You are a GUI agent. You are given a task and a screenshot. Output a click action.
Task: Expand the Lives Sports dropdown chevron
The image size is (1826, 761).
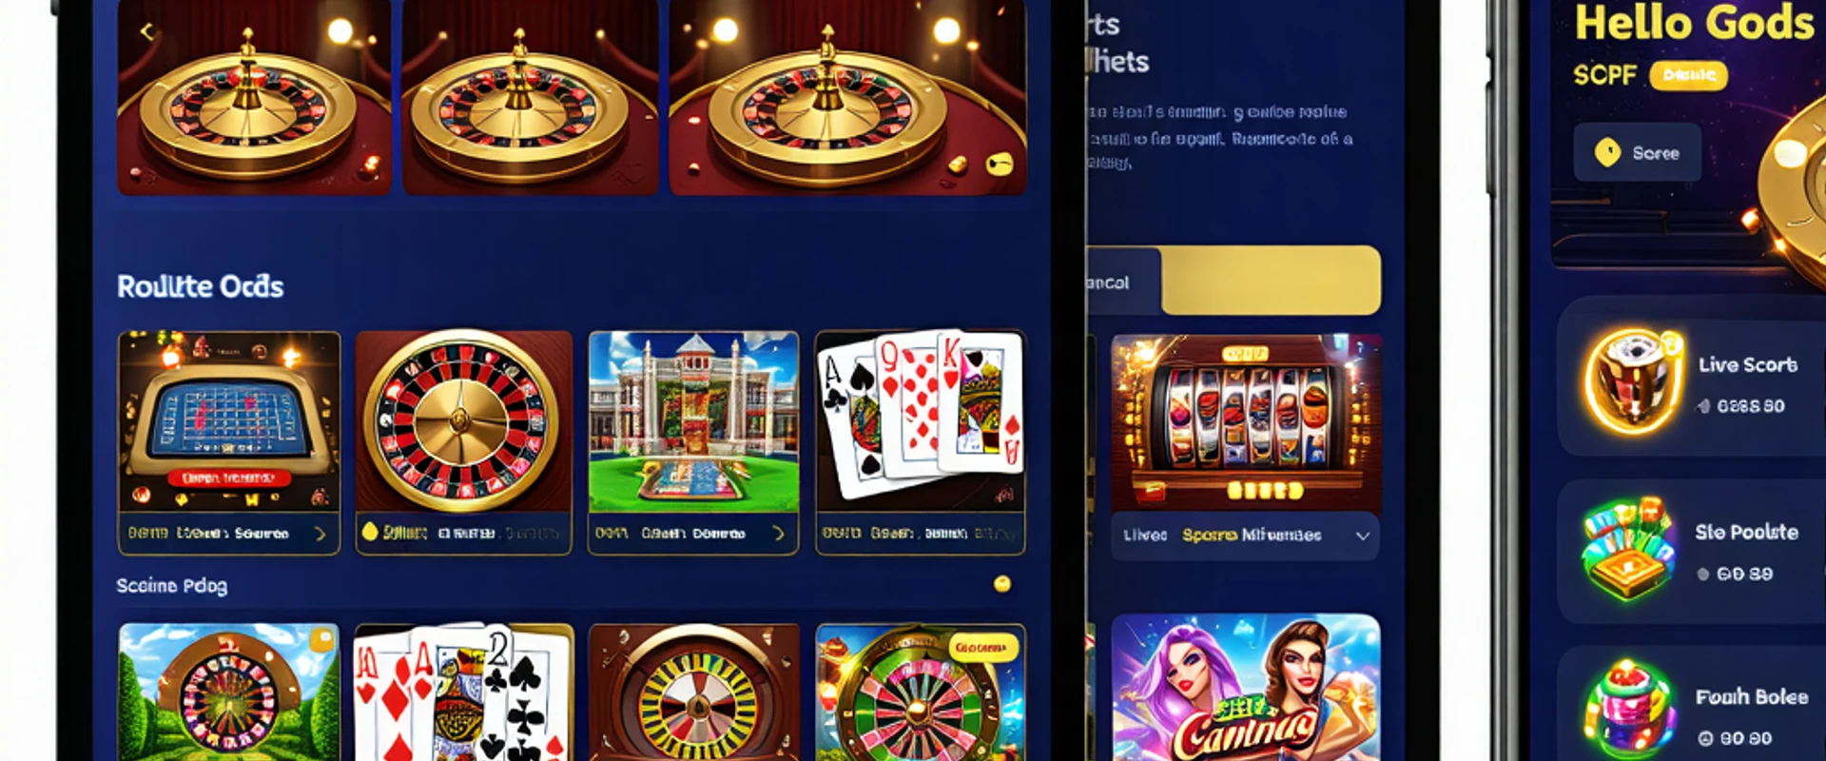tap(1362, 536)
